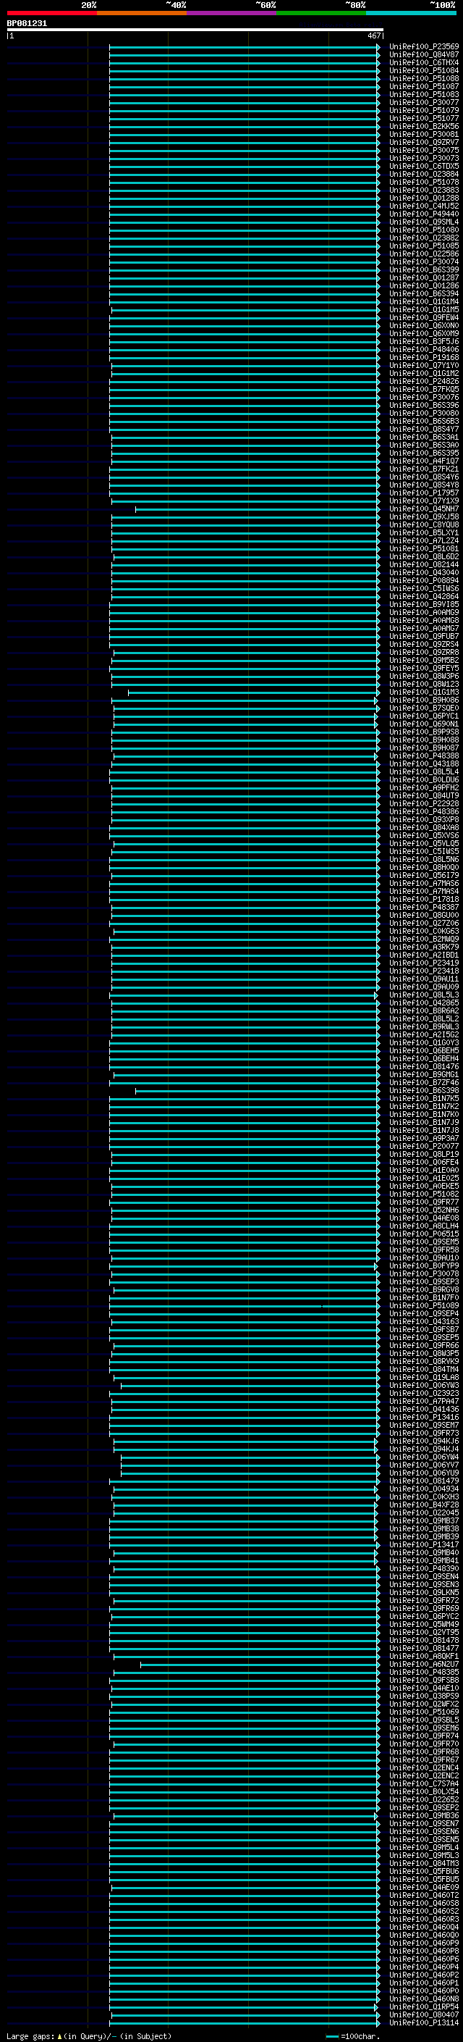Open the UniRef100_P30075 hit
Image resolution: width=463 pixels, height=2042 pixels.
(423, 150)
